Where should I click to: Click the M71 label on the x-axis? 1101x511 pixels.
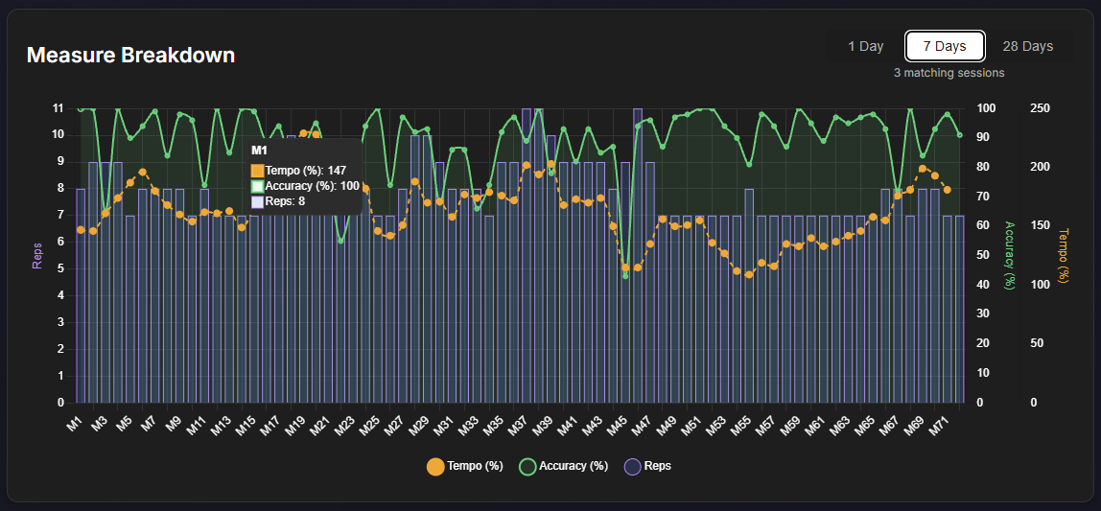tap(938, 424)
